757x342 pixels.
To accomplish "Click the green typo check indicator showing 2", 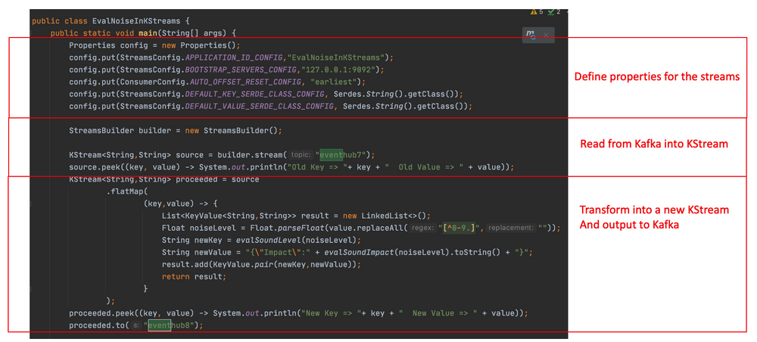I will click(554, 11).
